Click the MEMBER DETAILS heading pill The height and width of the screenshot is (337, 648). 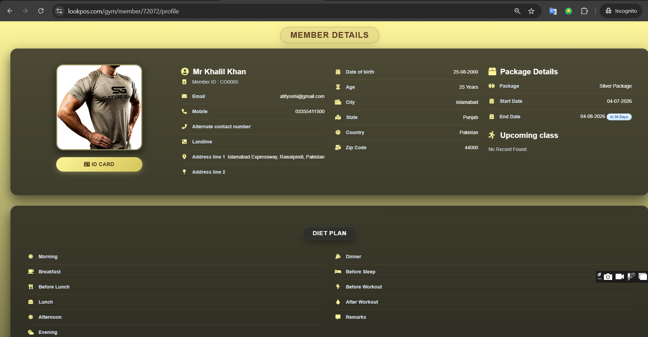click(330, 35)
